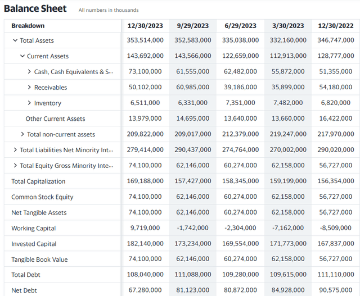This screenshot has height=296, width=360.
Task: Select the 9/29/2023 column header
Action: [192, 26]
